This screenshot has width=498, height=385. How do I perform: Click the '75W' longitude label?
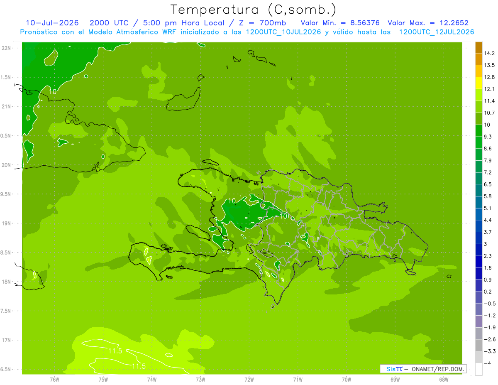pyautogui.click(x=103, y=379)
